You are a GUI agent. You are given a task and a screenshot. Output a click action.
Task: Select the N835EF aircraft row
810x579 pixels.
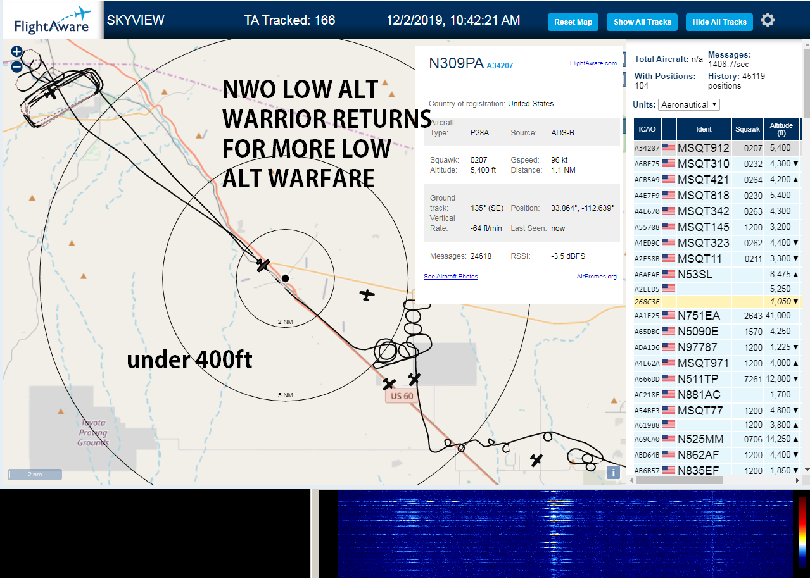[717, 471]
